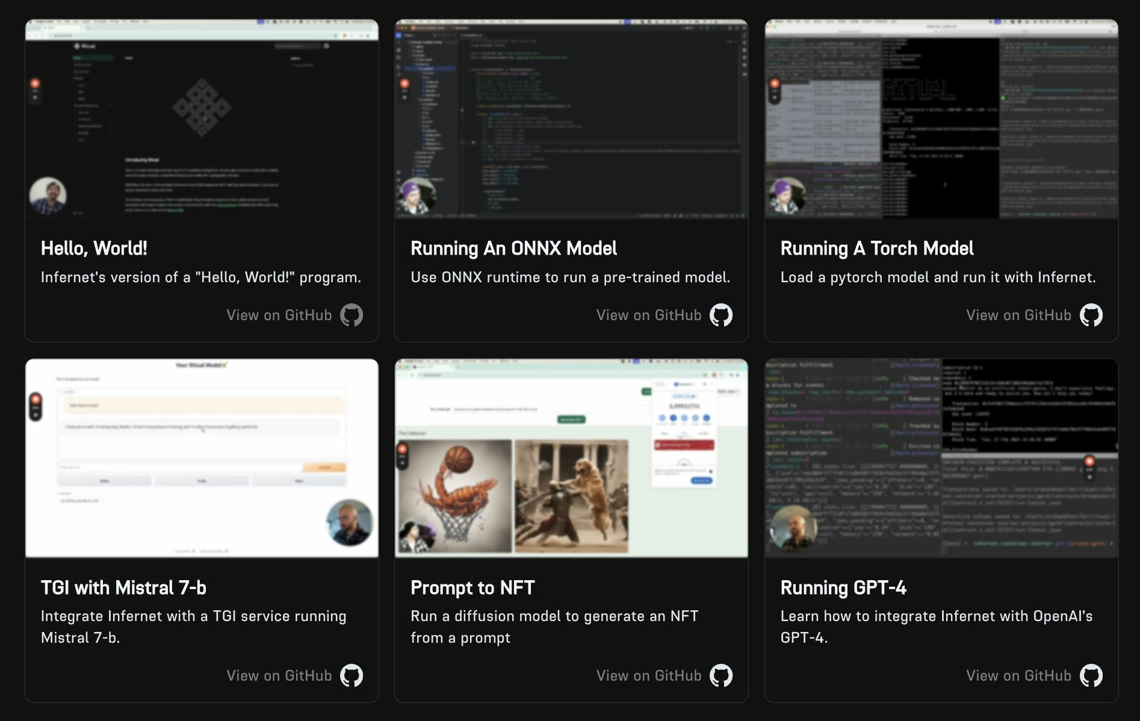
Task: Click text 'Learn how to integrate Infernet with OpenAI's'
Action: point(937,616)
